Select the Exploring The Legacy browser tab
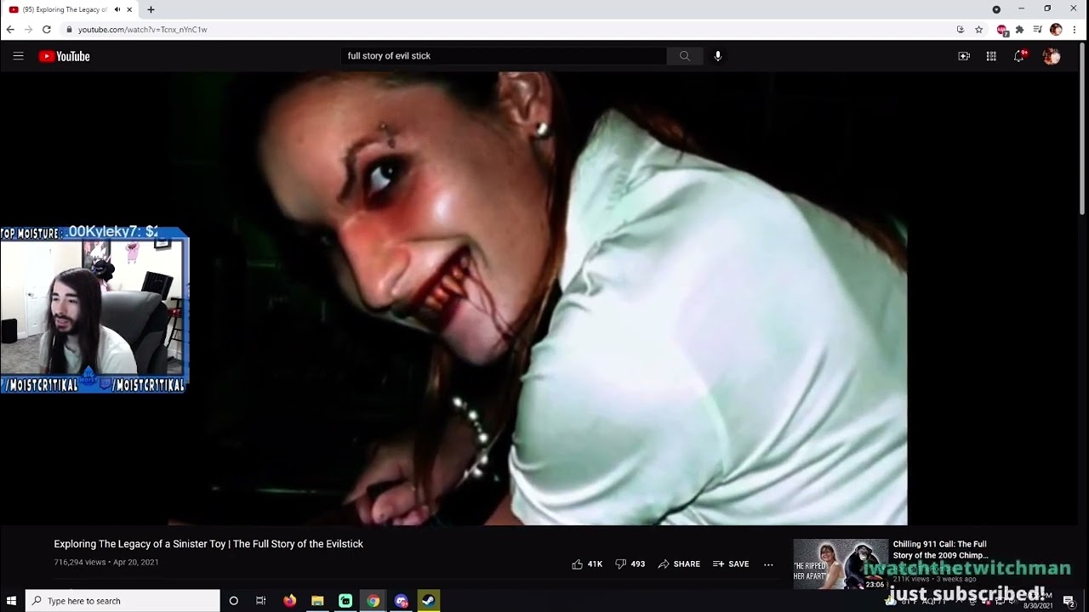Image resolution: width=1089 pixels, height=612 pixels. tap(71, 9)
